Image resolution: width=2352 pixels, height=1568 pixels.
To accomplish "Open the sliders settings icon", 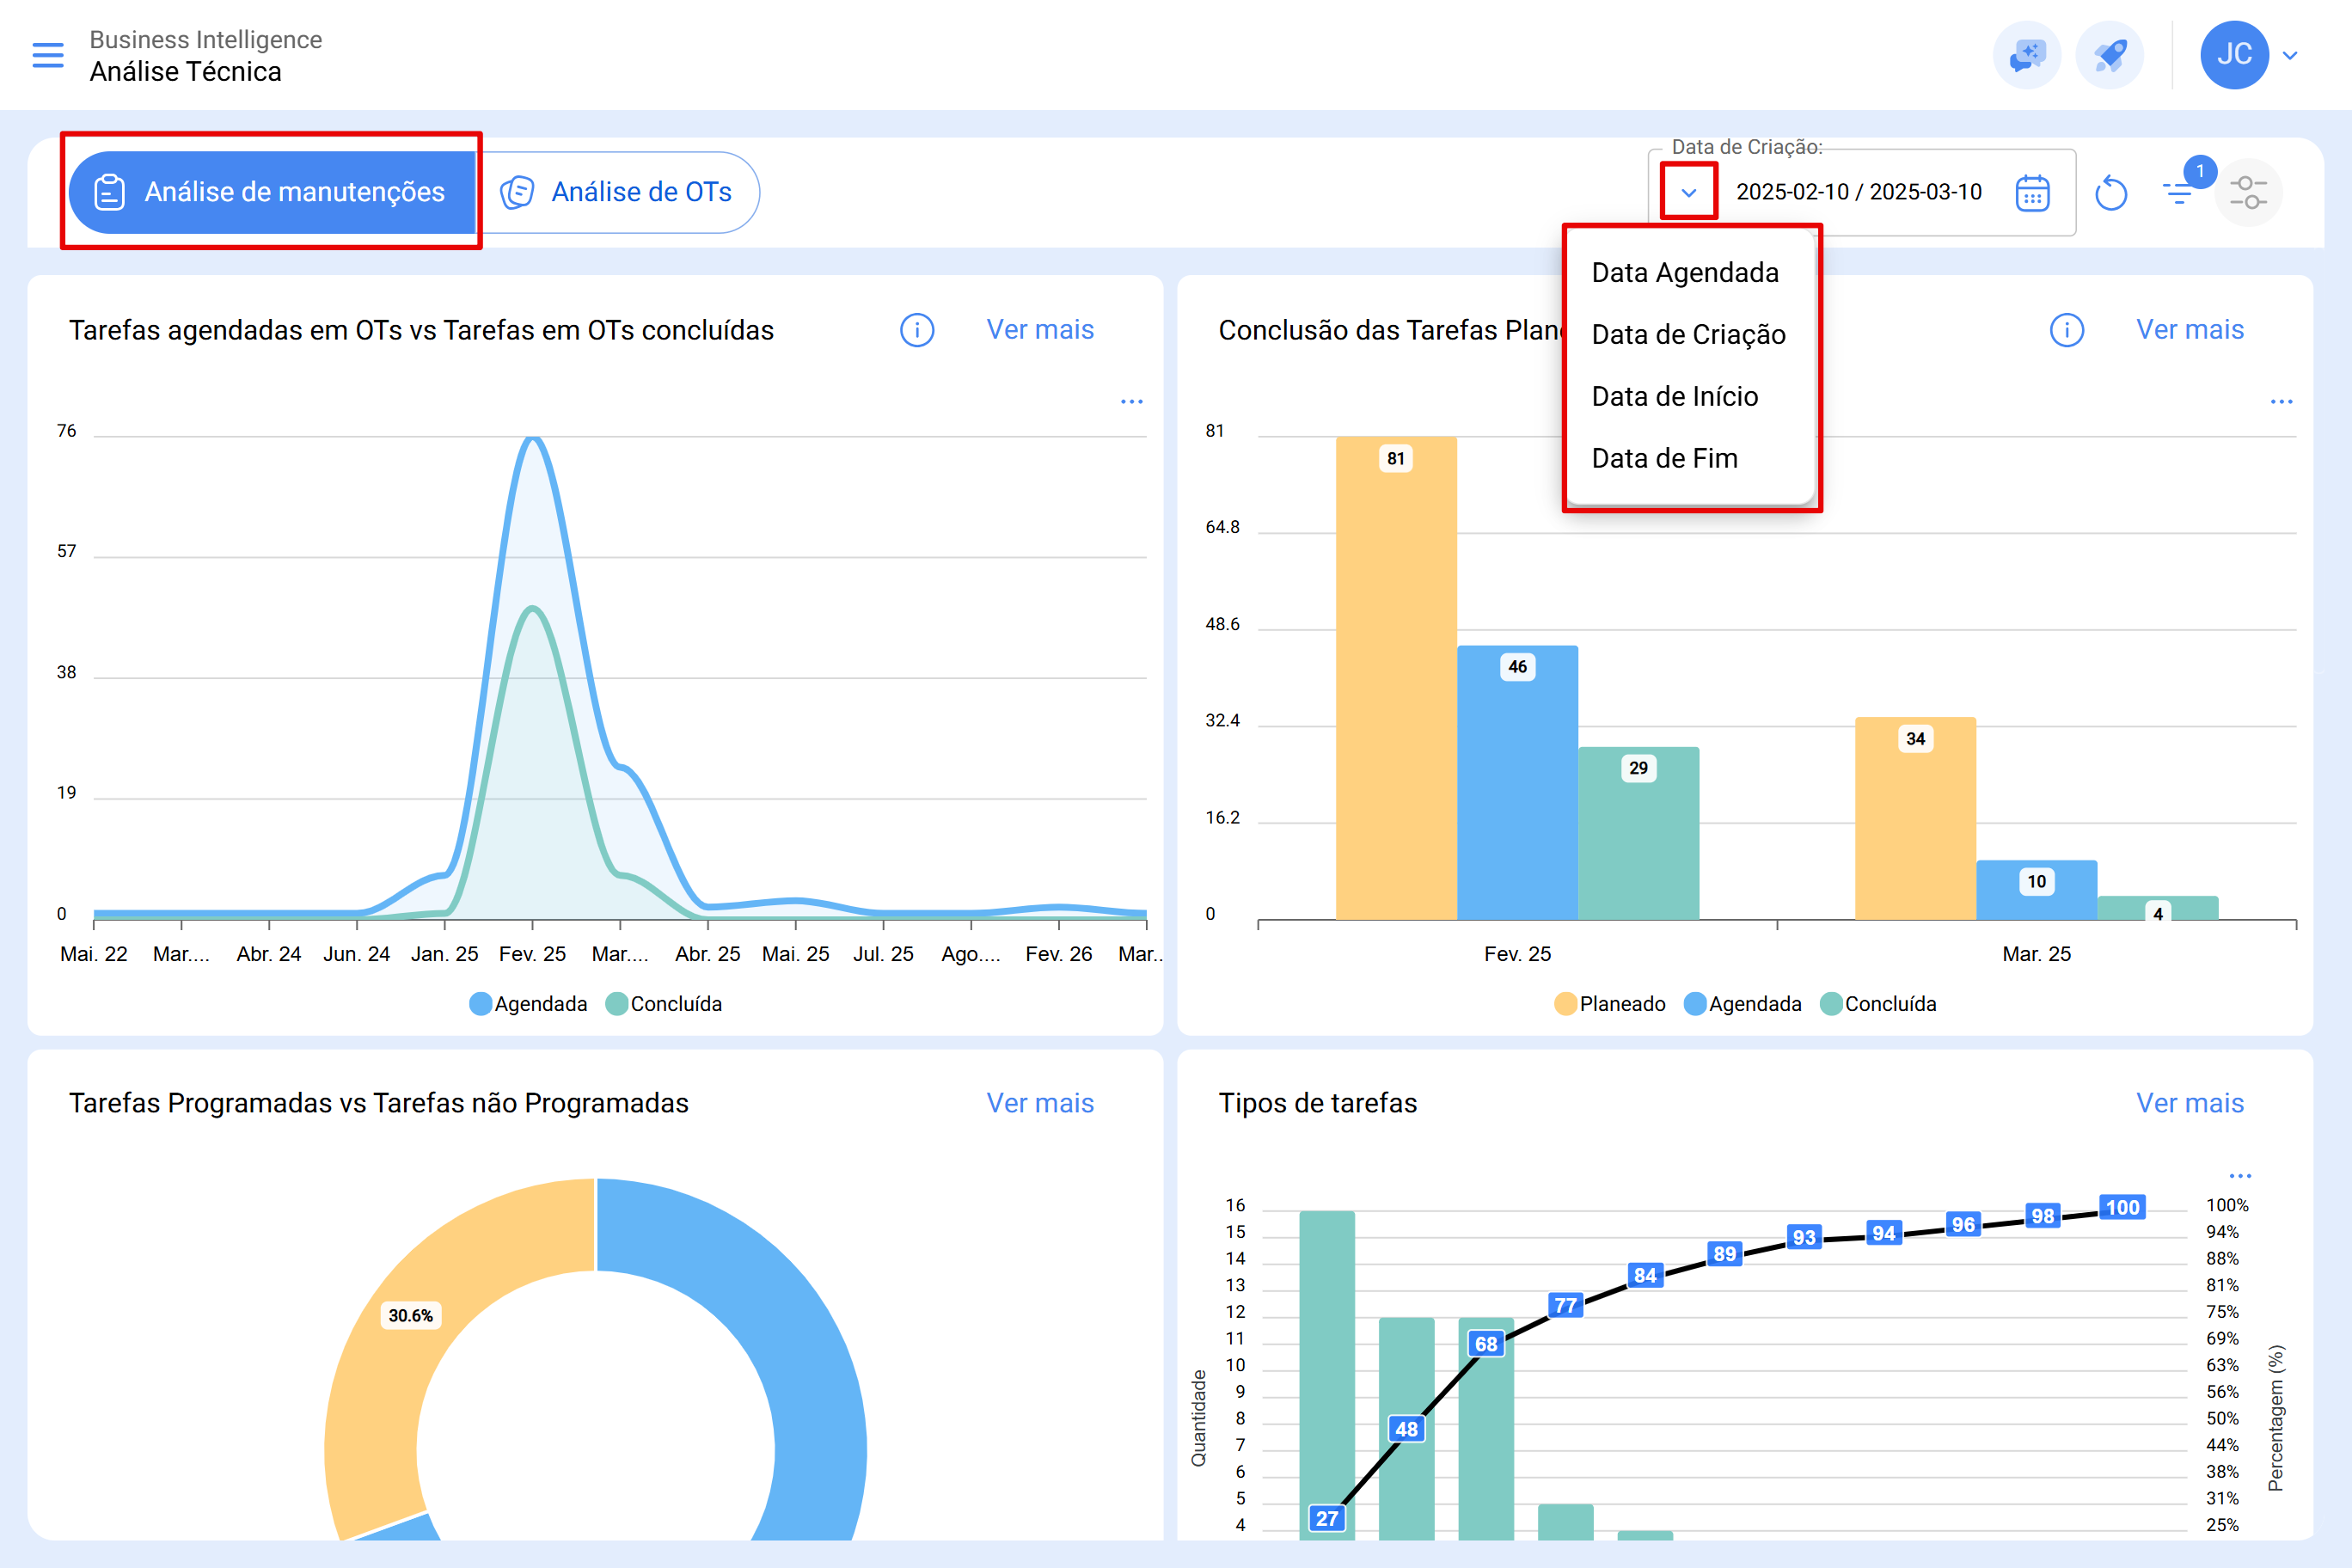I will click(x=2248, y=192).
